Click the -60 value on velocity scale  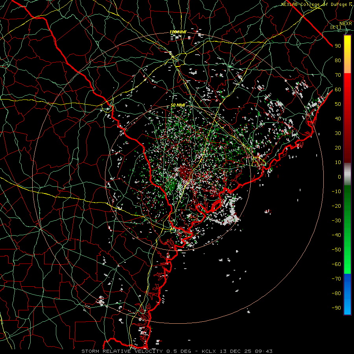(x=336, y=264)
